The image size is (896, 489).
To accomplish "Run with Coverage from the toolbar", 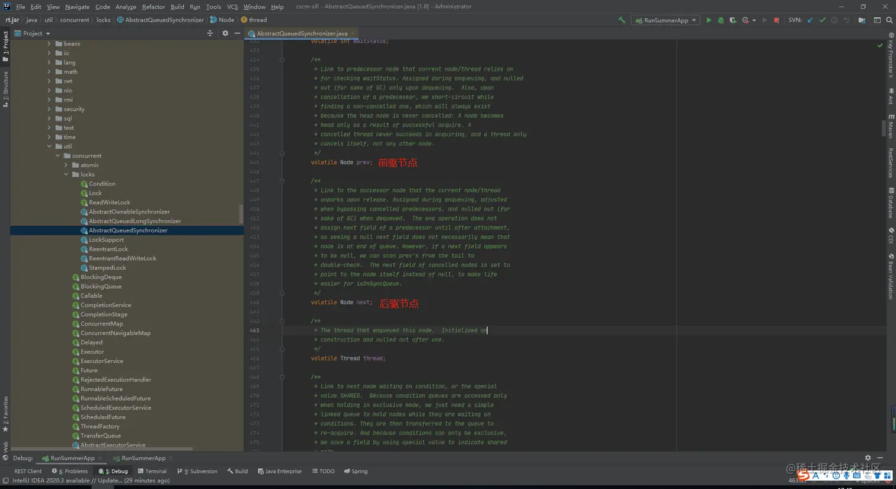I will click(733, 20).
